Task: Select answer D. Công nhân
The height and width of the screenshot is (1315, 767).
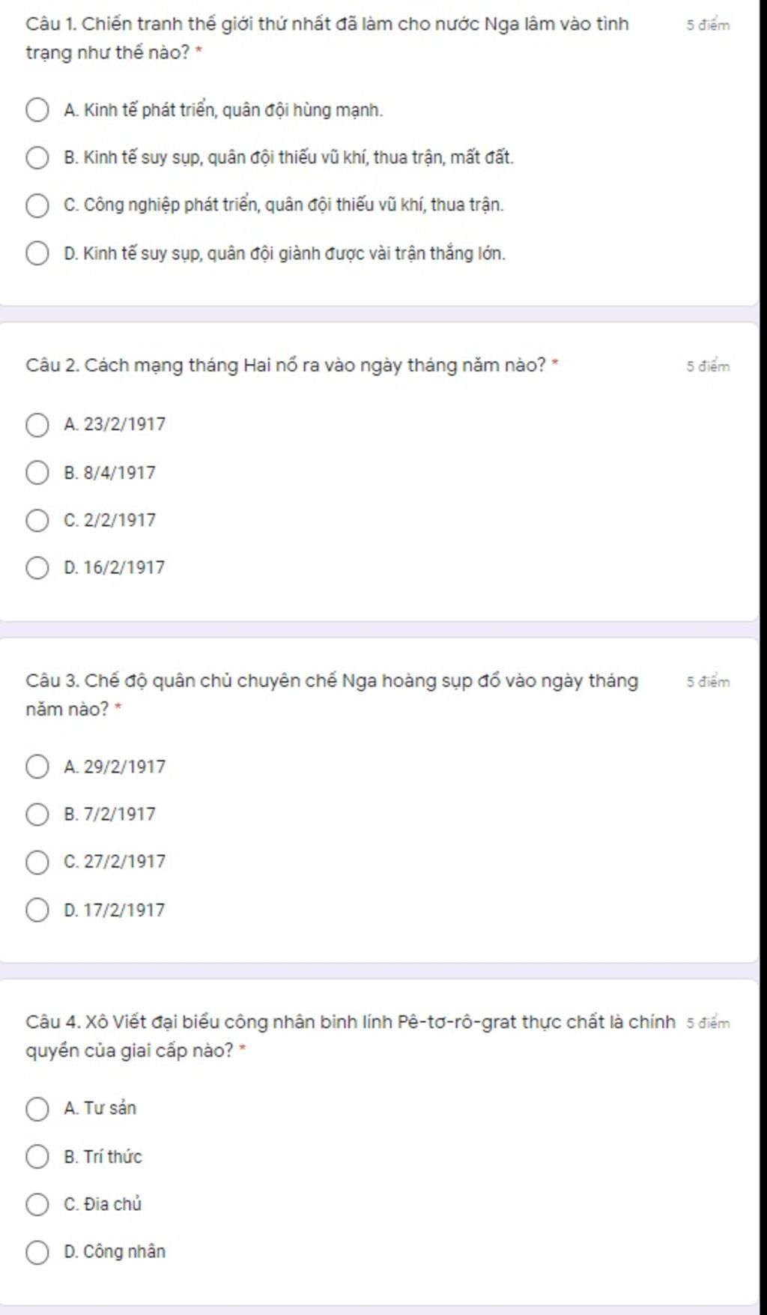Action: coord(37,1251)
